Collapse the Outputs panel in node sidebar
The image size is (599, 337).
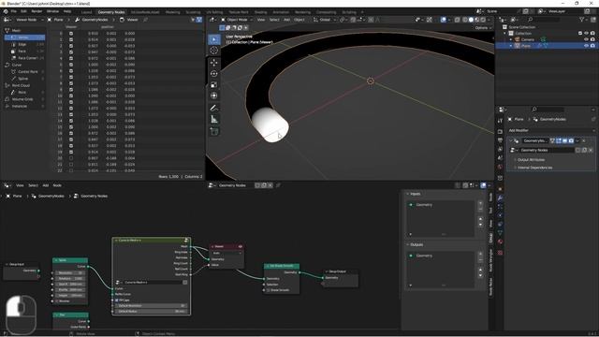tap(408, 244)
